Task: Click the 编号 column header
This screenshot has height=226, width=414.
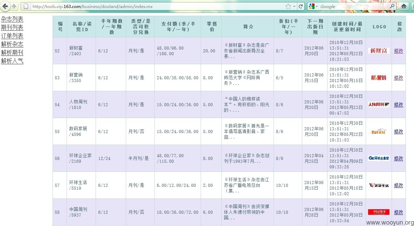Action: pyautogui.click(x=60, y=27)
